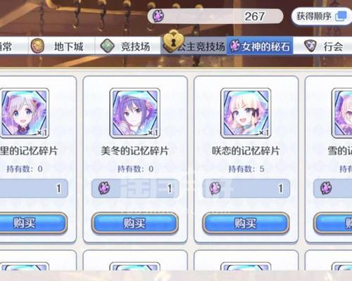
Task: Click the pink-haired character portrait at the left
Action: coord(24,113)
